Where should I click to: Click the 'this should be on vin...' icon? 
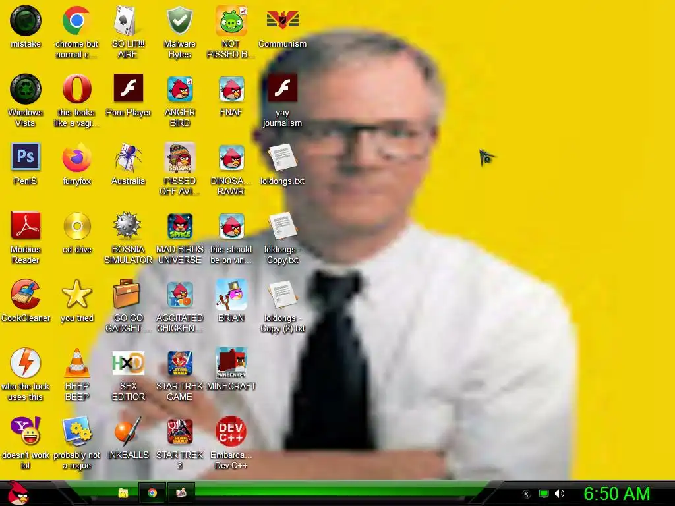pyautogui.click(x=231, y=226)
